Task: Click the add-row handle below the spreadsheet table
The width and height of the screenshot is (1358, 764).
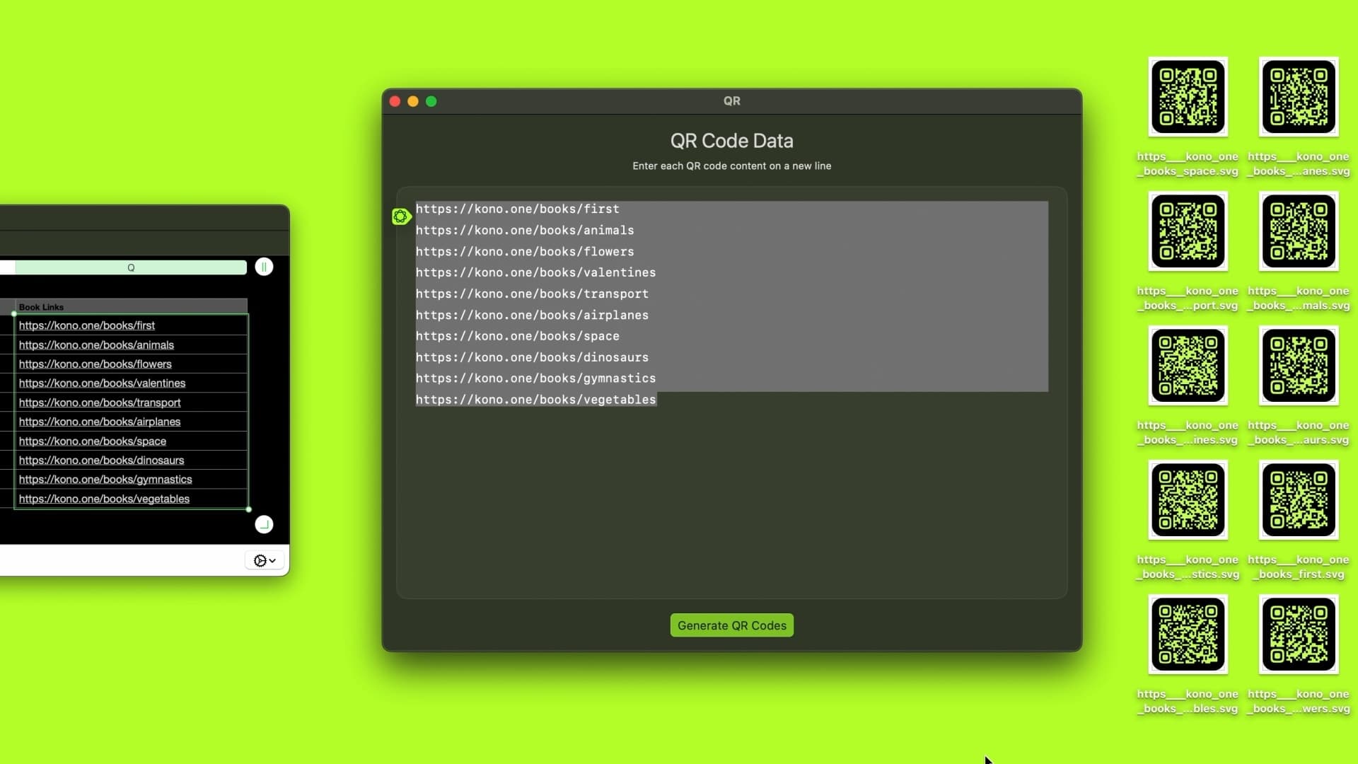Action: pyautogui.click(x=264, y=524)
